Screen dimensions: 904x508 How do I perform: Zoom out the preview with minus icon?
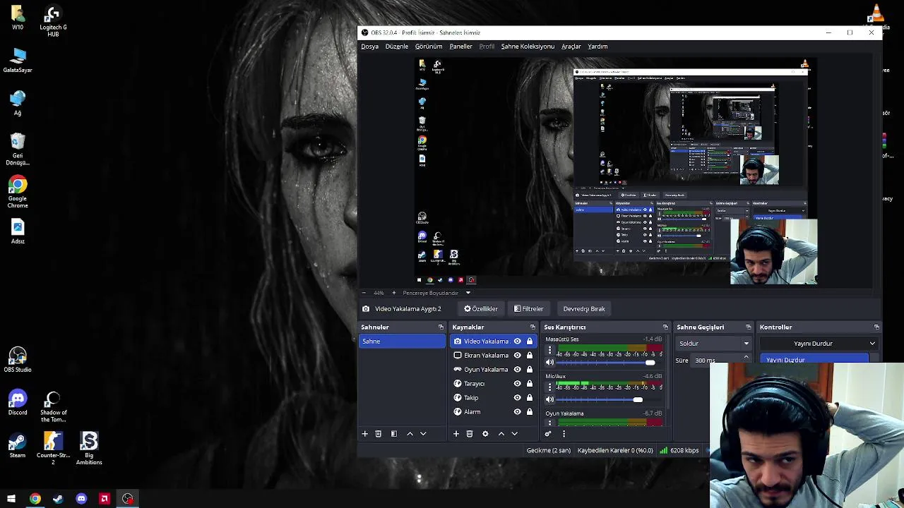(x=364, y=293)
